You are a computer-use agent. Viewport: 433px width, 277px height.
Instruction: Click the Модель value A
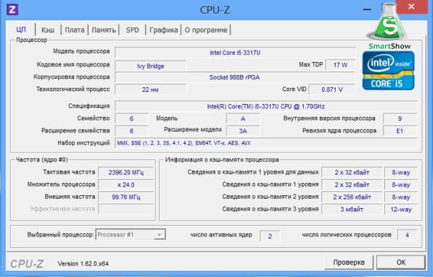click(x=243, y=118)
